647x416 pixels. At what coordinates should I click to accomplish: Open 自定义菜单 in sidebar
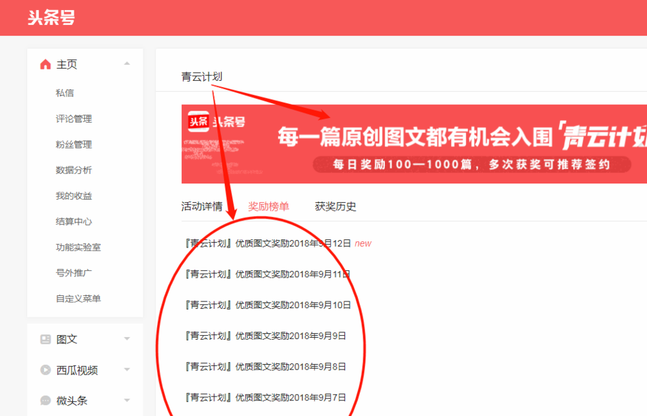(x=78, y=299)
